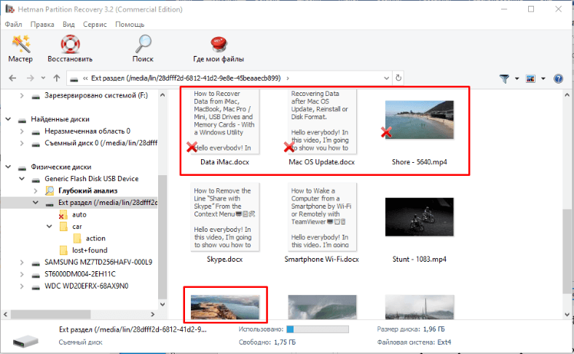Viewport: 574px width, 354px height.
Task: Collapse the Найденные диски group
Action: [x=8, y=119]
